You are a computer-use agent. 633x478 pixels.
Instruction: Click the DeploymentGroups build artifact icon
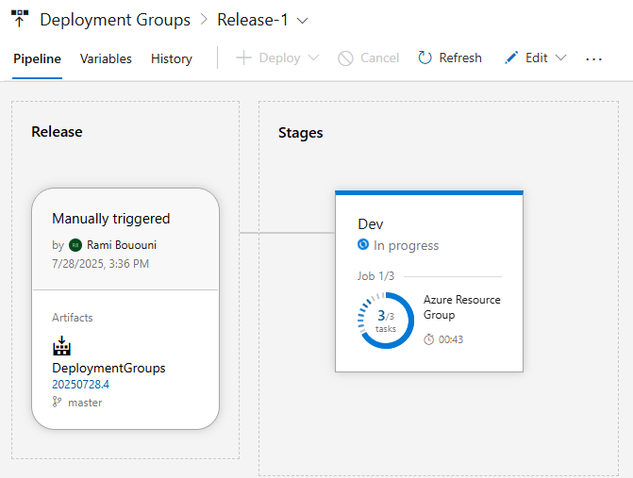click(x=61, y=348)
